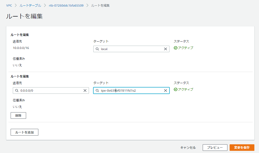Save routes with 変更を保存 button
The image size is (259, 153).
[242, 148]
